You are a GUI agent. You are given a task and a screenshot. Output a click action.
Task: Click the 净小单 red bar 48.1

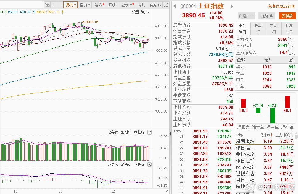(x=287, y=102)
